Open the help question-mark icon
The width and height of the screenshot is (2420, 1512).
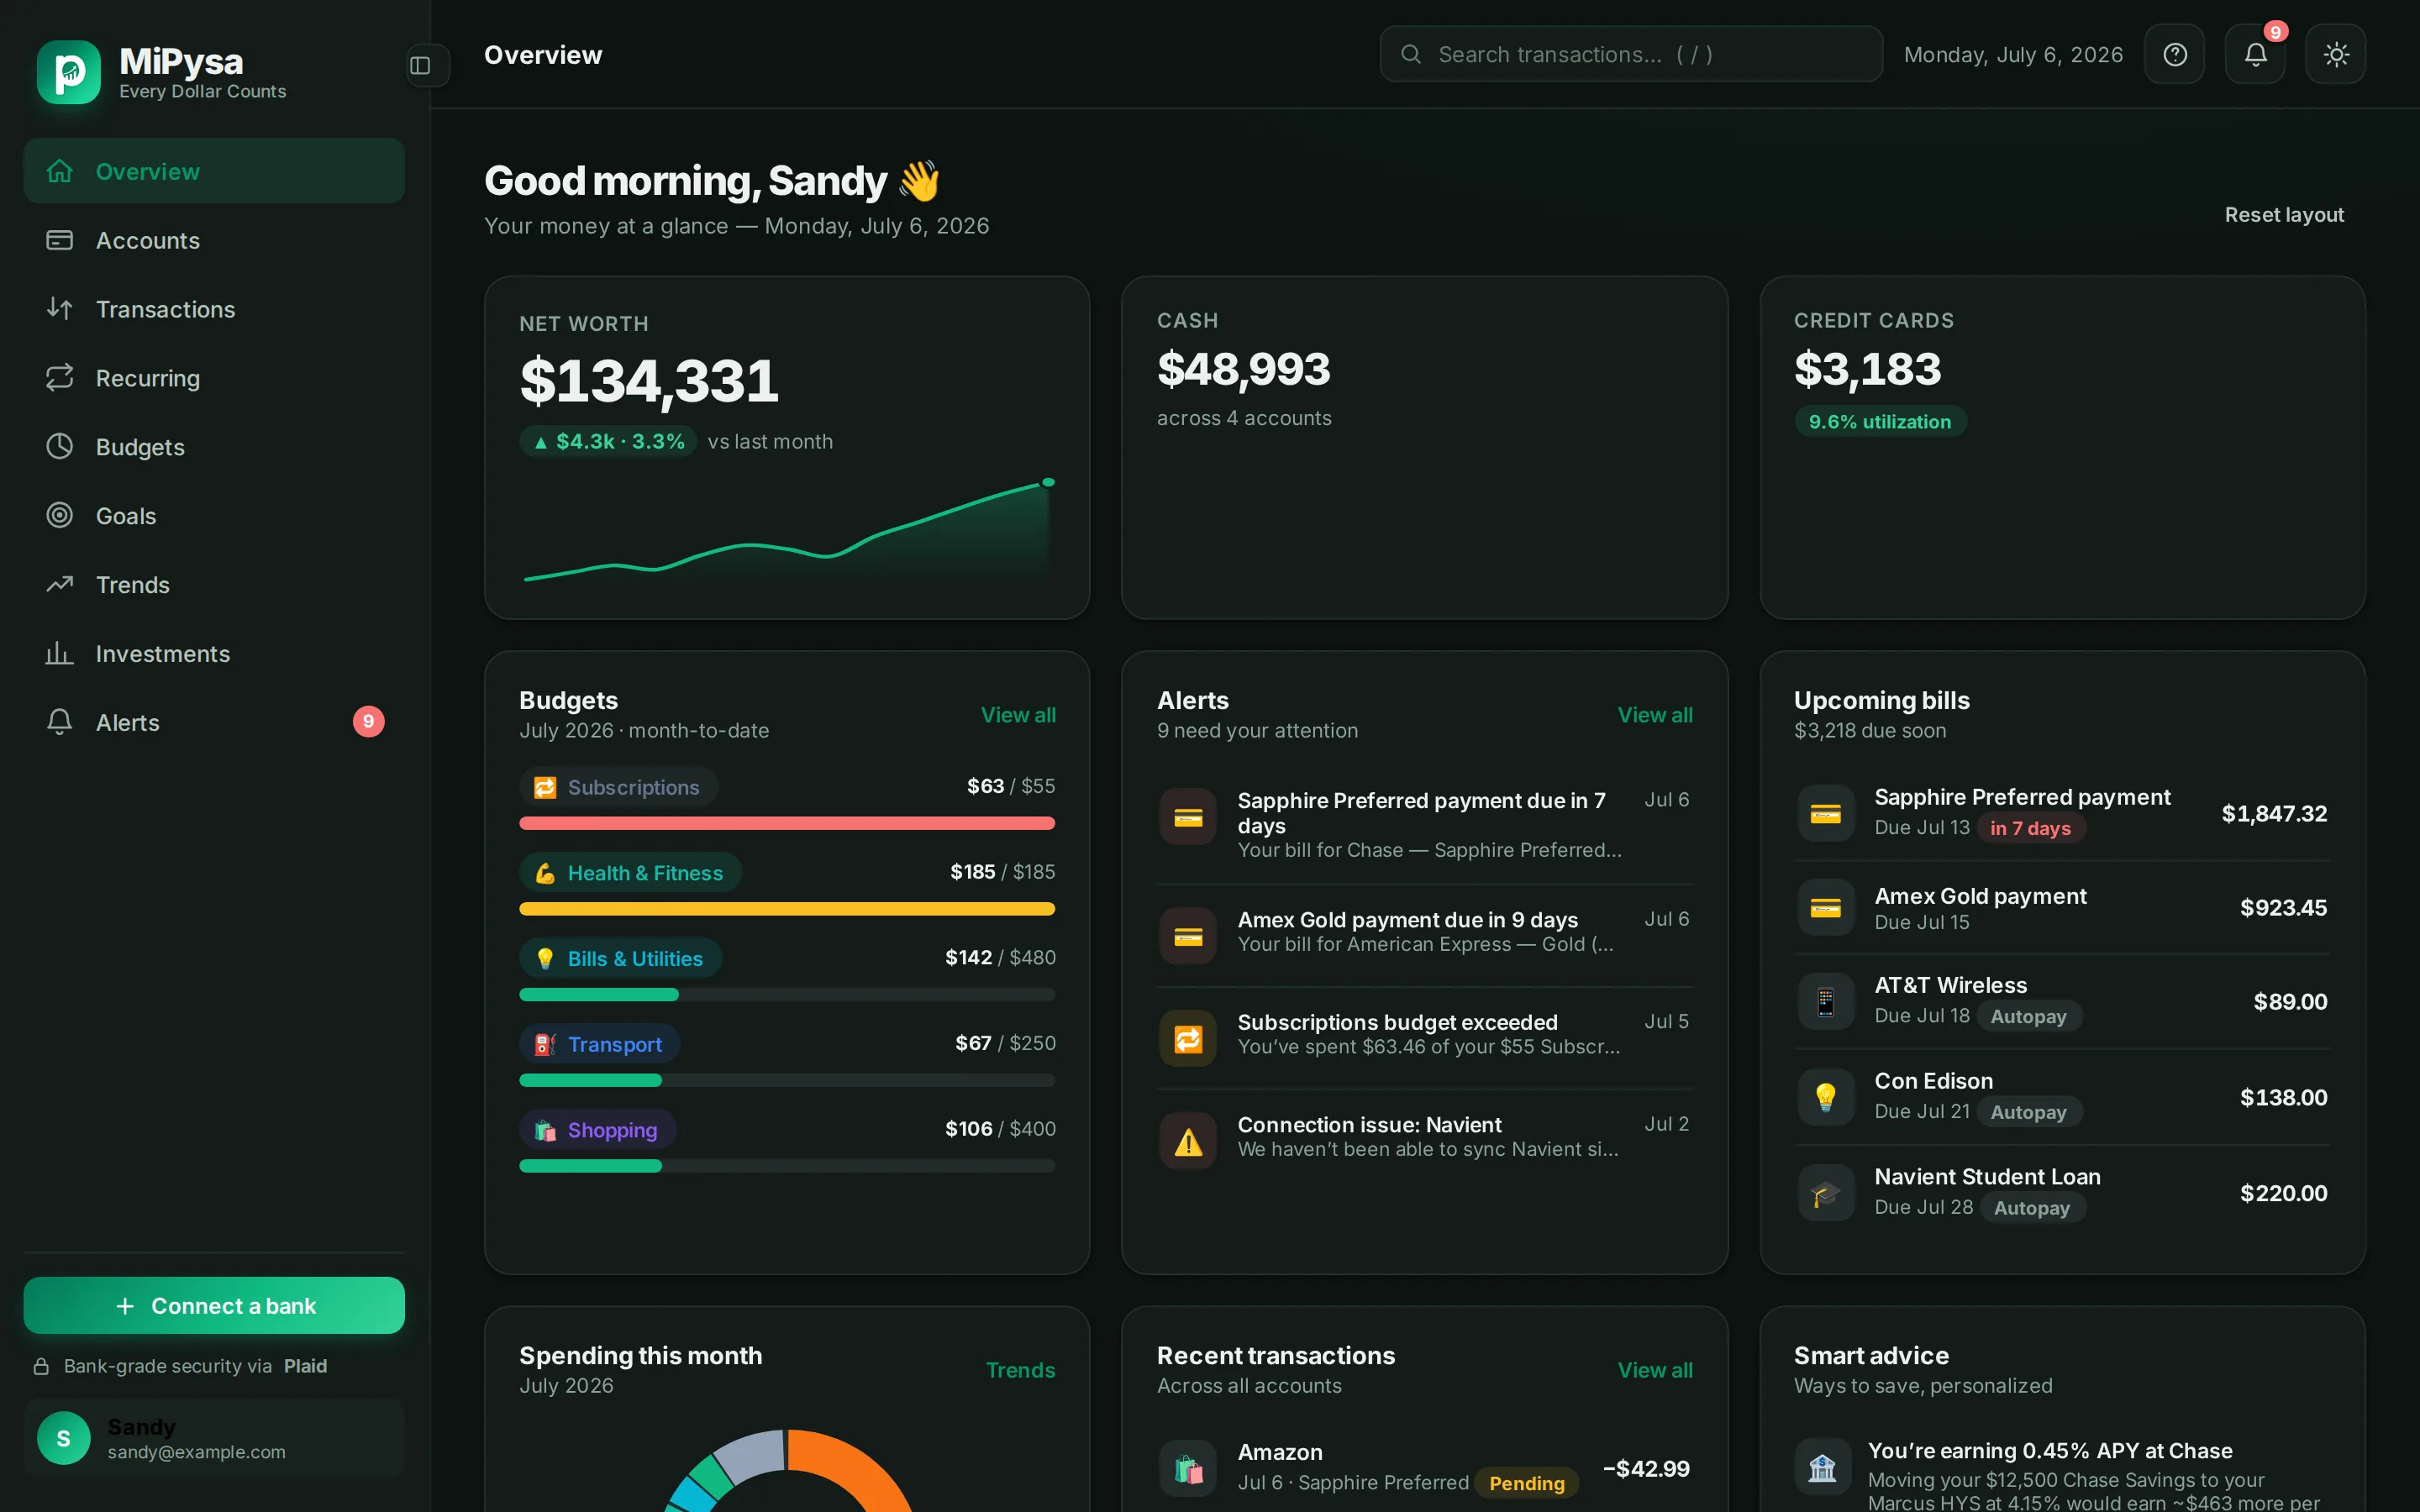[2174, 54]
